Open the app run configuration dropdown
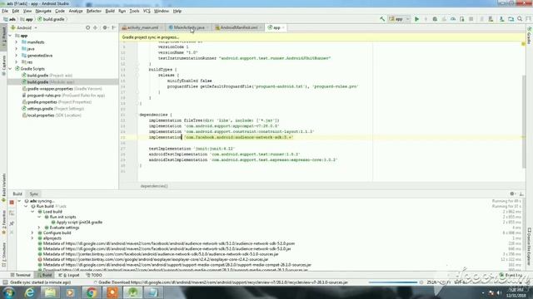The image size is (533, 299). coord(400,19)
